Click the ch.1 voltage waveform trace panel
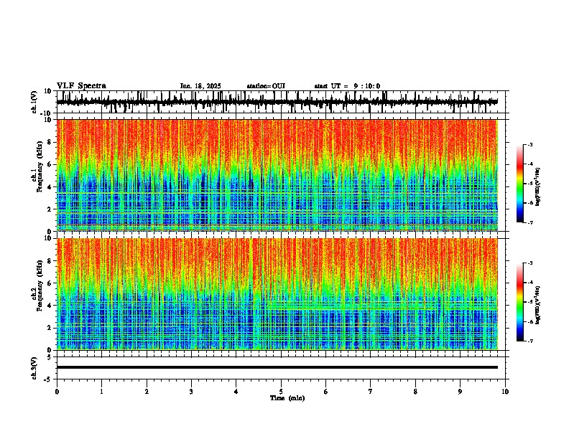 tap(281, 102)
